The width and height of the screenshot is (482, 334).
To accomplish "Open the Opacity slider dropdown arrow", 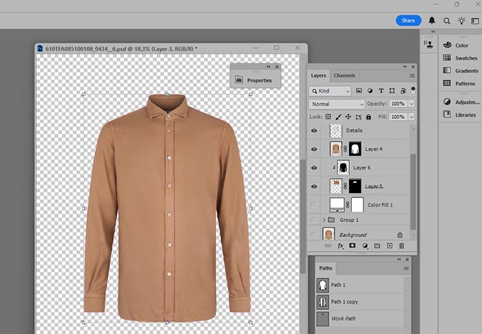I will point(411,104).
